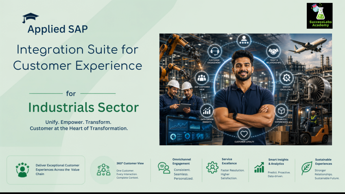Click the Smart Insights bar chart icon
The height and width of the screenshot is (194, 345).
(x=259, y=168)
